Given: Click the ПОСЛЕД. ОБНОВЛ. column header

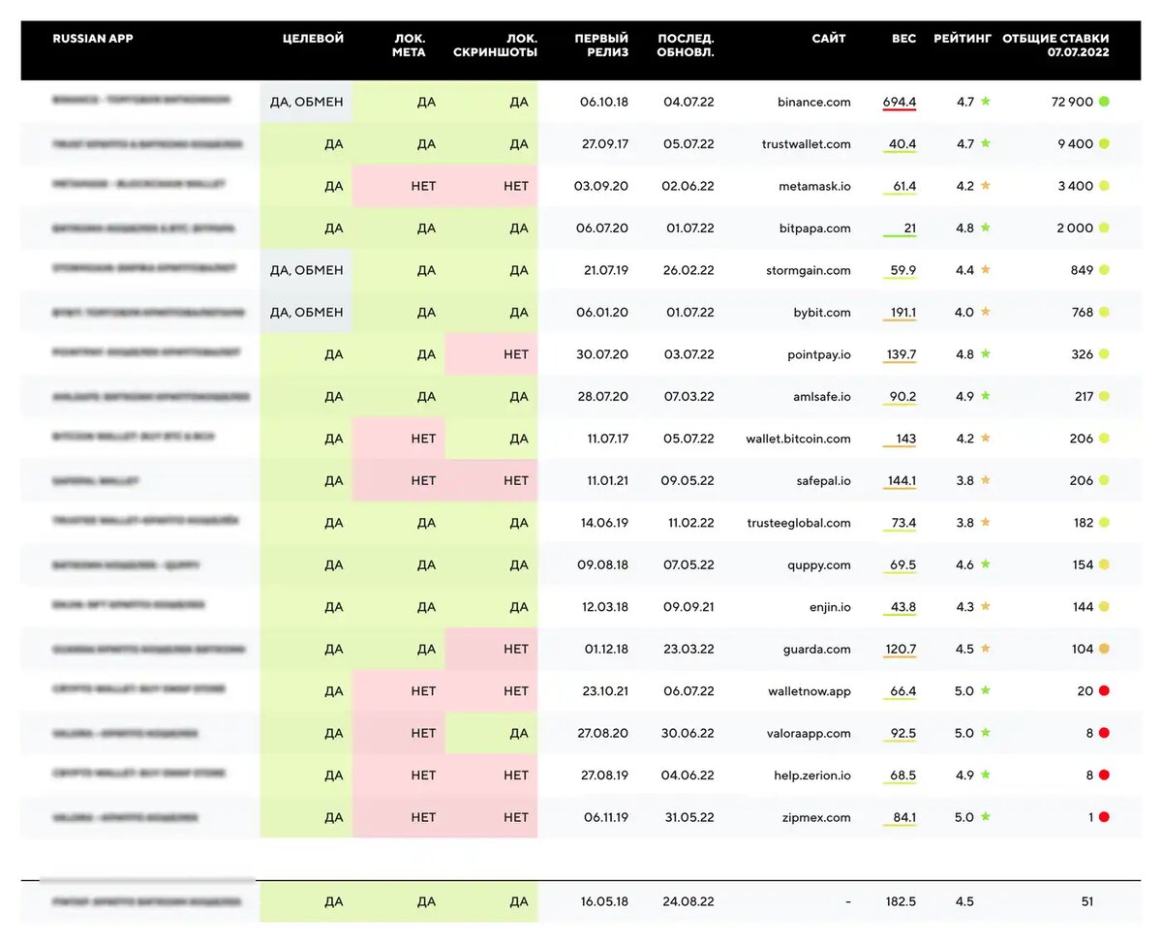Looking at the screenshot, I should pyautogui.click(x=686, y=46).
